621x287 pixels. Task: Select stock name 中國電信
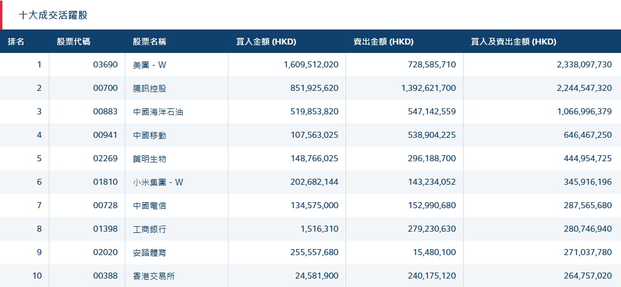150,206
